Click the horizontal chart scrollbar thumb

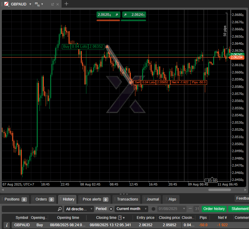[220, 190]
